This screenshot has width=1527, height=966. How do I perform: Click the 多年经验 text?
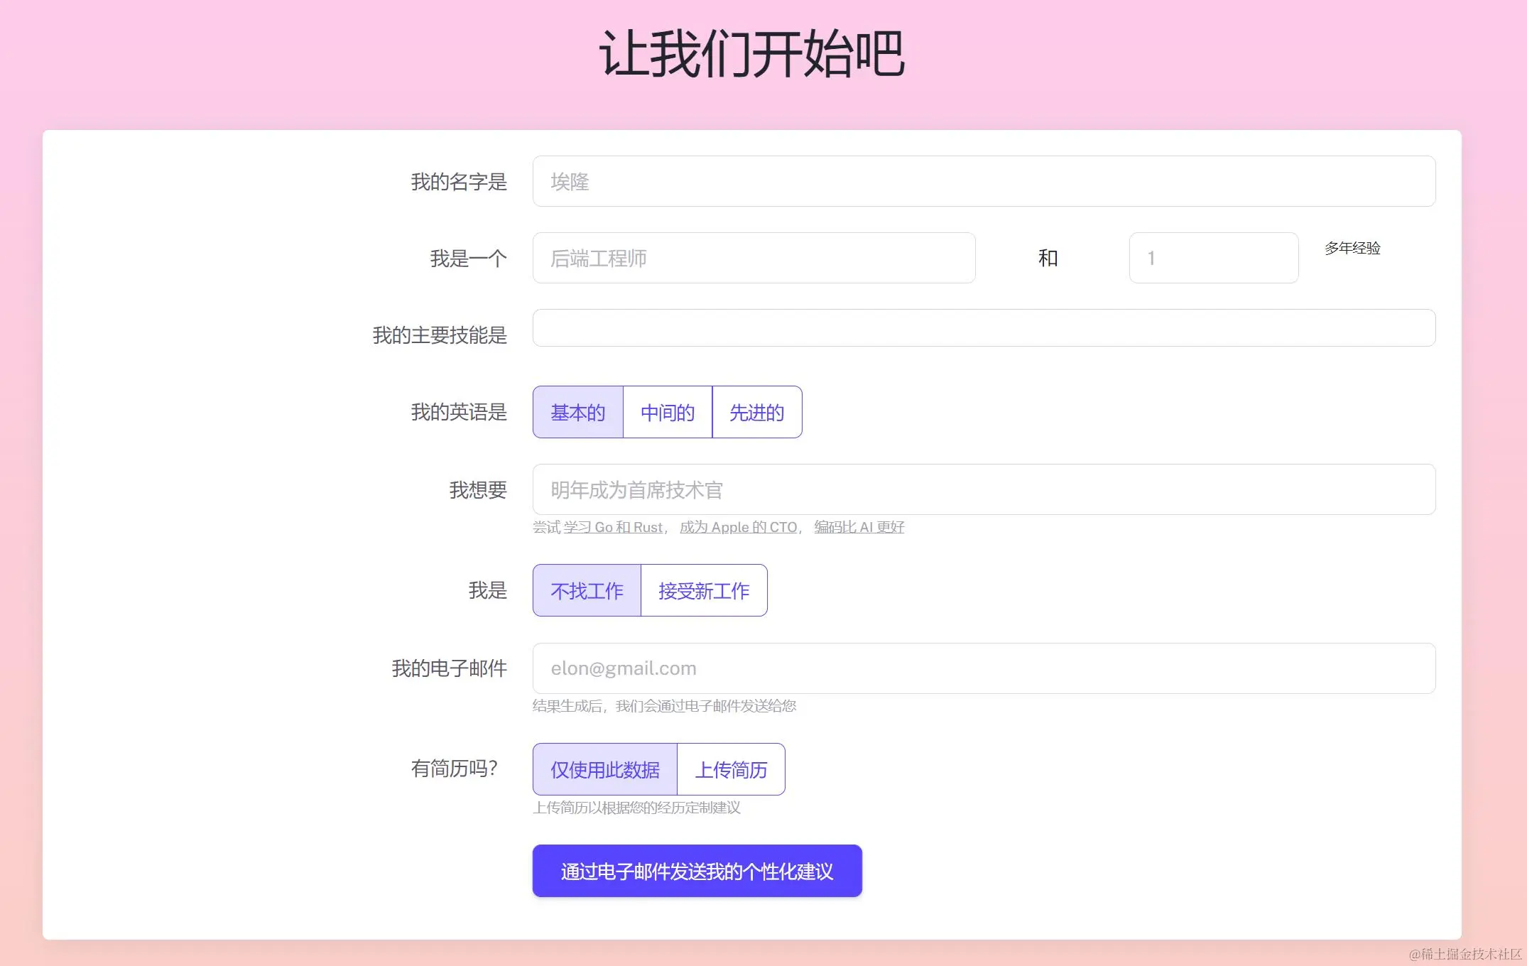pyautogui.click(x=1352, y=248)
